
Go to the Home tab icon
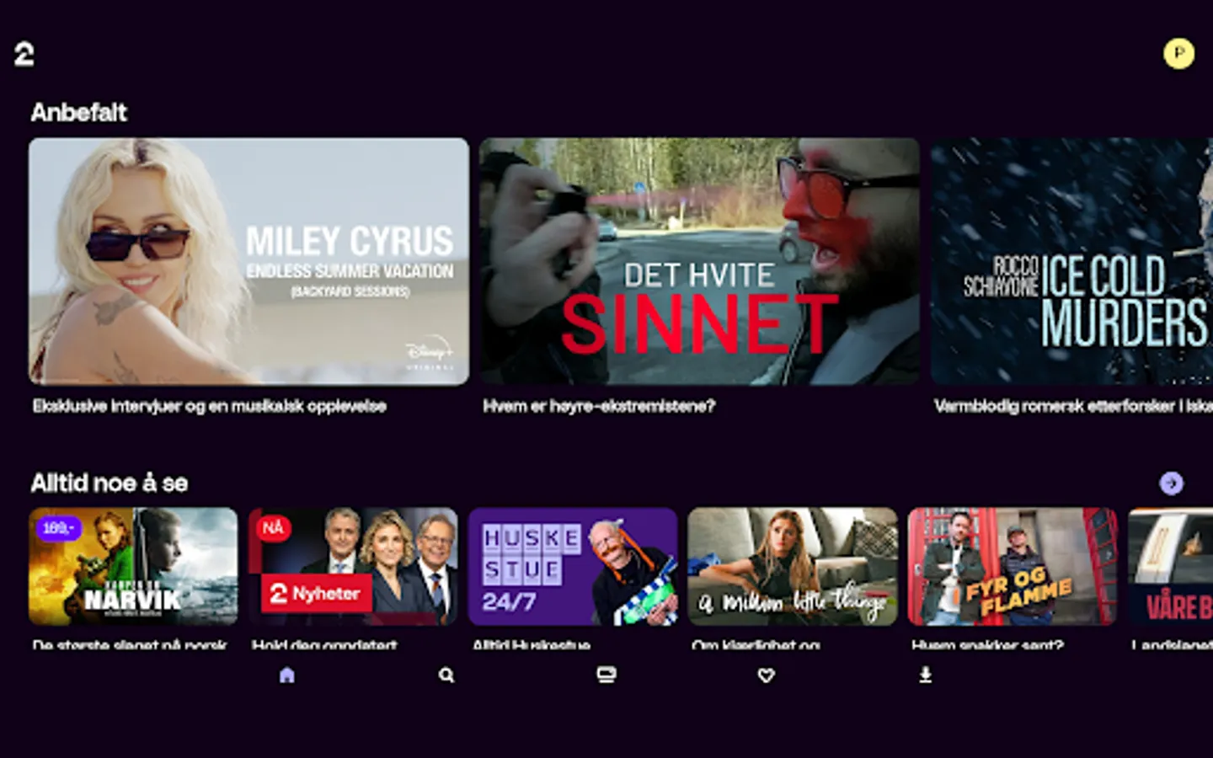pos(286,675)
